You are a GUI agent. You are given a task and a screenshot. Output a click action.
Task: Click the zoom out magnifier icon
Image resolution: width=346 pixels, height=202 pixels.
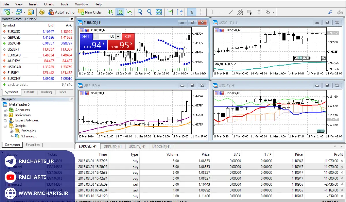149,12
